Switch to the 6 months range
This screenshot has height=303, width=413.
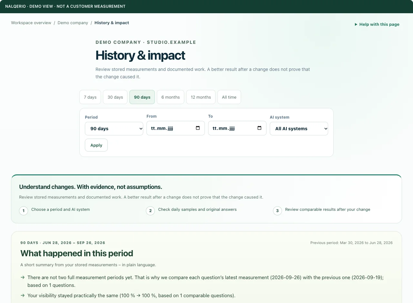click(x=171, y=97)
